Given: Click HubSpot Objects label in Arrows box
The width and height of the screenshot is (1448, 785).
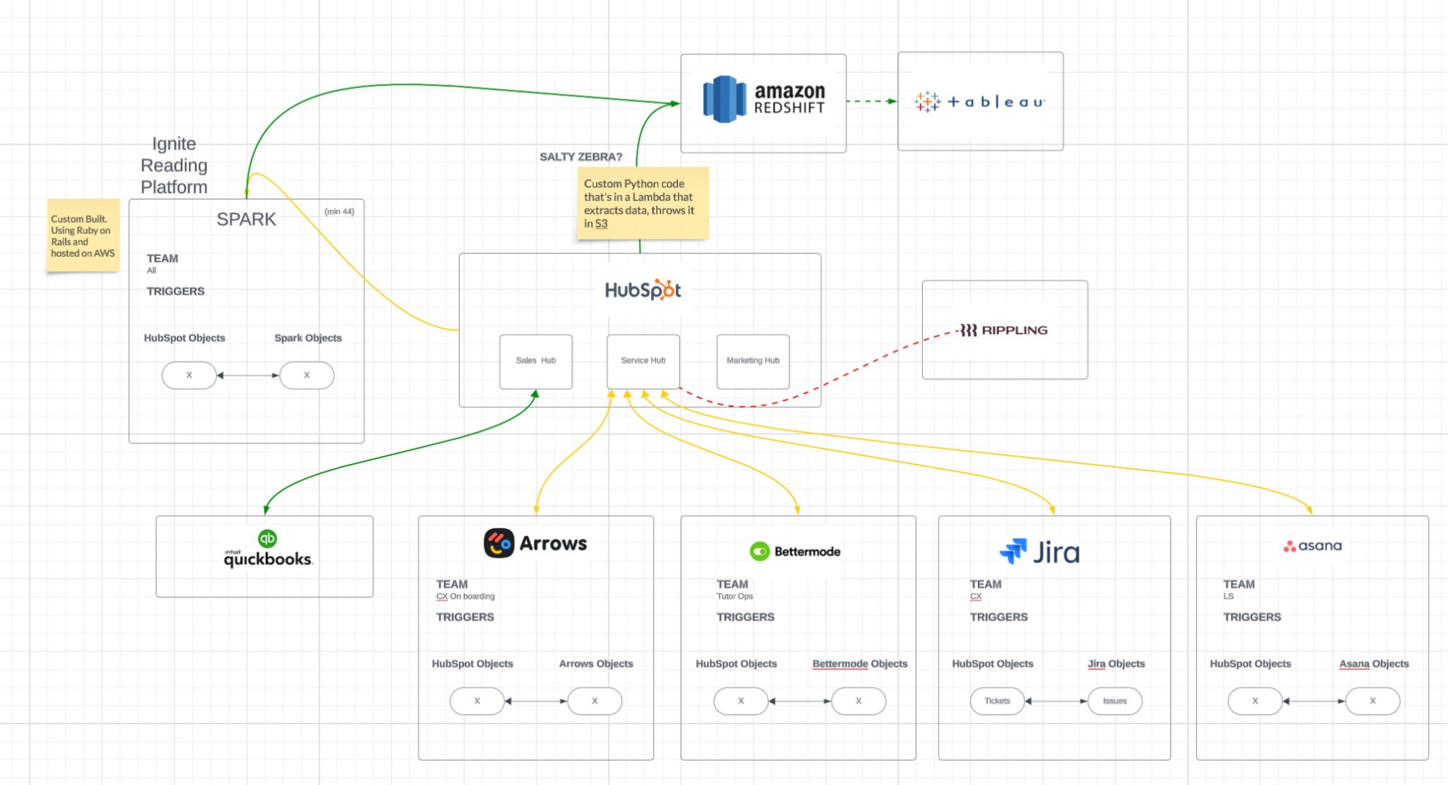Looking at the screenshot, I should point(472,663).
